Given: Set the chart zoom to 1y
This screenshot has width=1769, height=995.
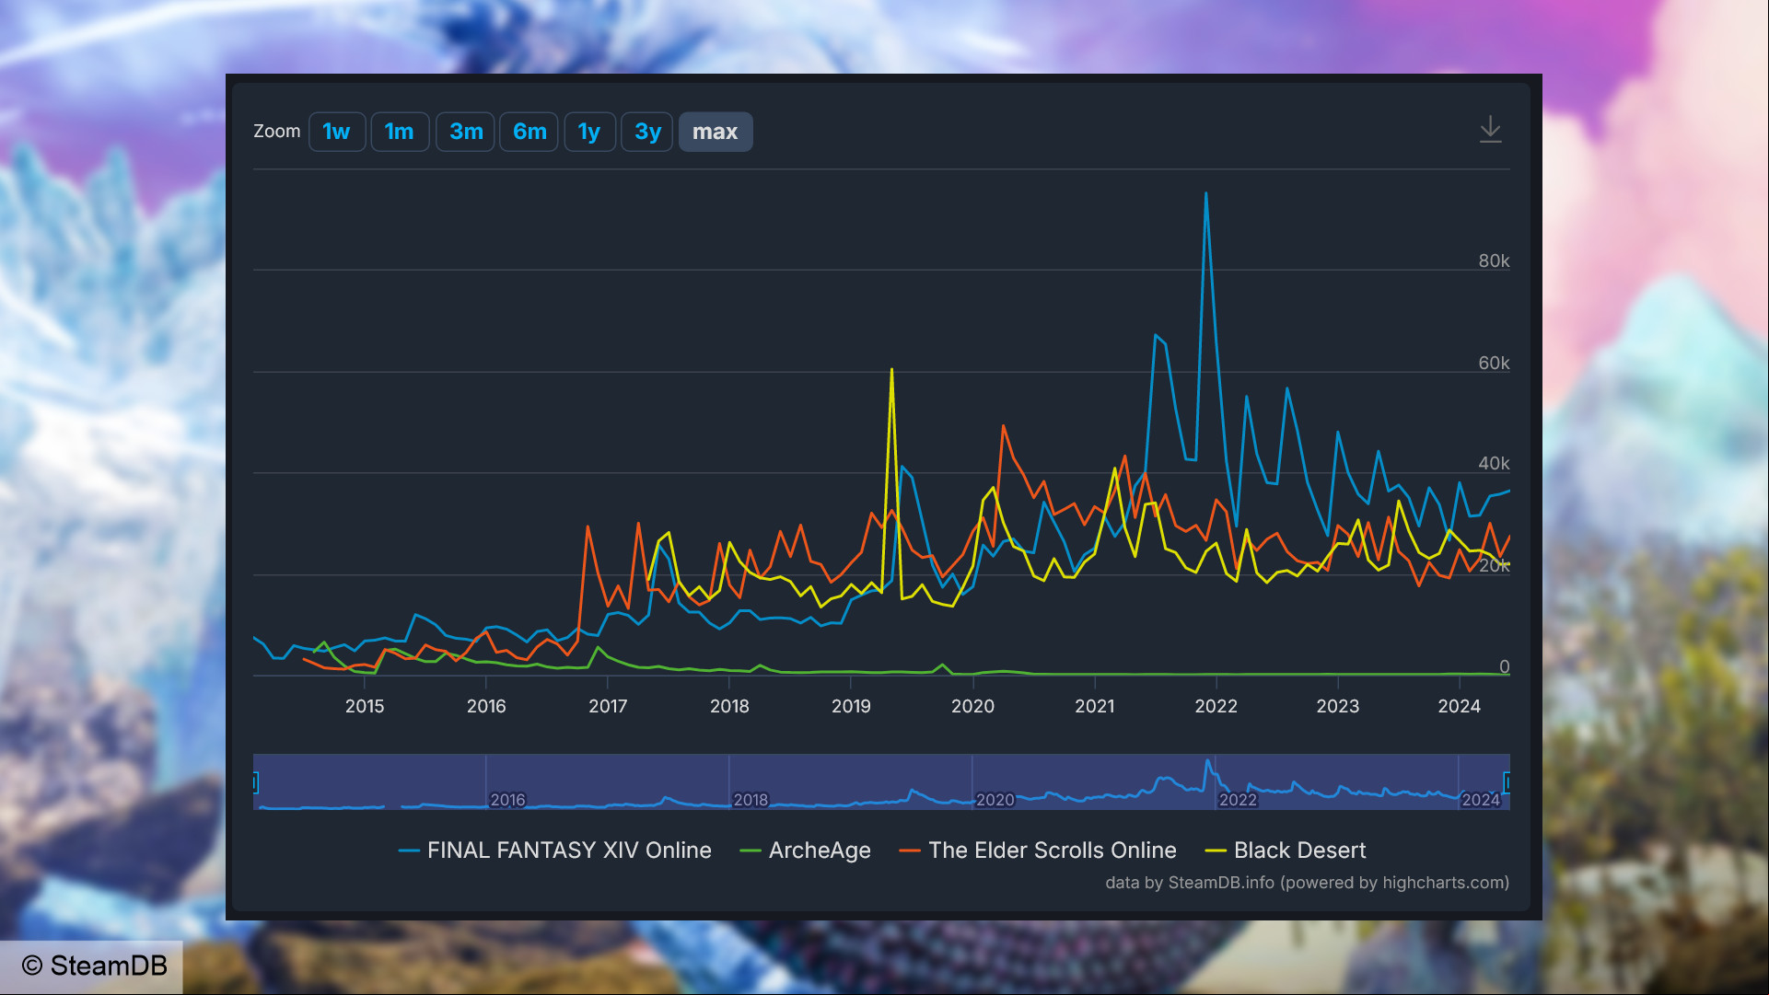Looking at the screenshot, I should 589,132.
